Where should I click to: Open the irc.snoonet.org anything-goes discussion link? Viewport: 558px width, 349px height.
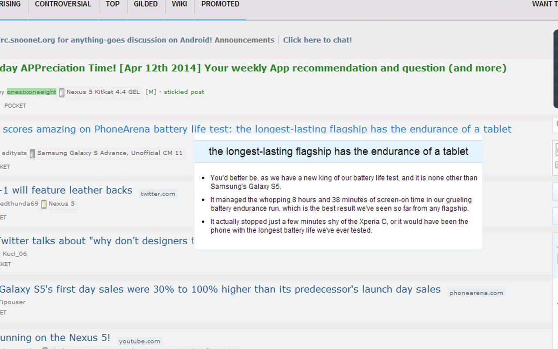click(x=106, y=40)
